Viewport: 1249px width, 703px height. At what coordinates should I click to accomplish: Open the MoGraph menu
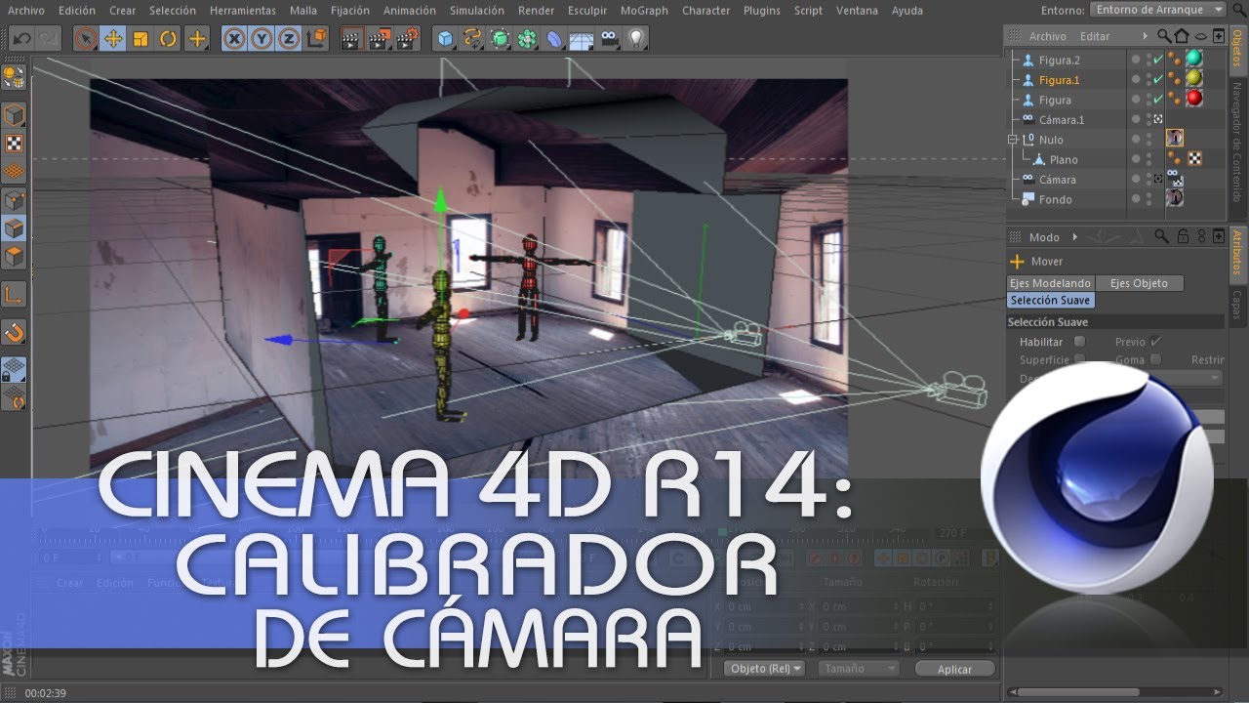click(x=645, y=11)
